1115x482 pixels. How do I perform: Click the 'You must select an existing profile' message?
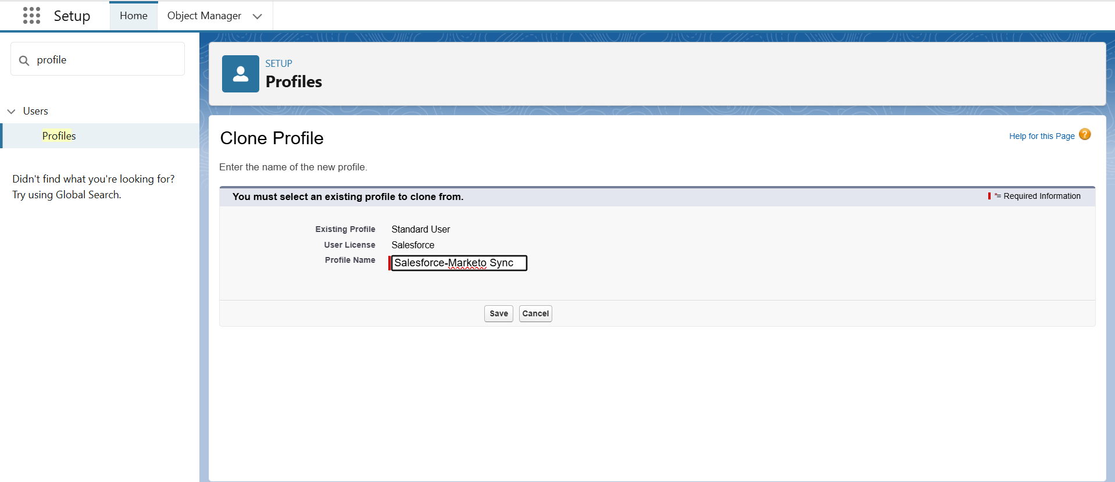click(x=348, y=197)
